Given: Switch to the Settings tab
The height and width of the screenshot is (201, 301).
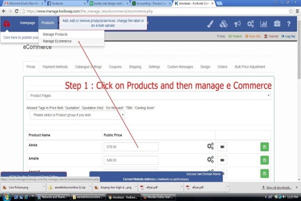Looking at the screenshot, I should (154, 67).
